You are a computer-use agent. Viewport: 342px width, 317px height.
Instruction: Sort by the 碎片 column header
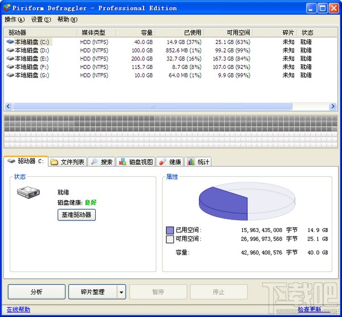coord(275,32)
